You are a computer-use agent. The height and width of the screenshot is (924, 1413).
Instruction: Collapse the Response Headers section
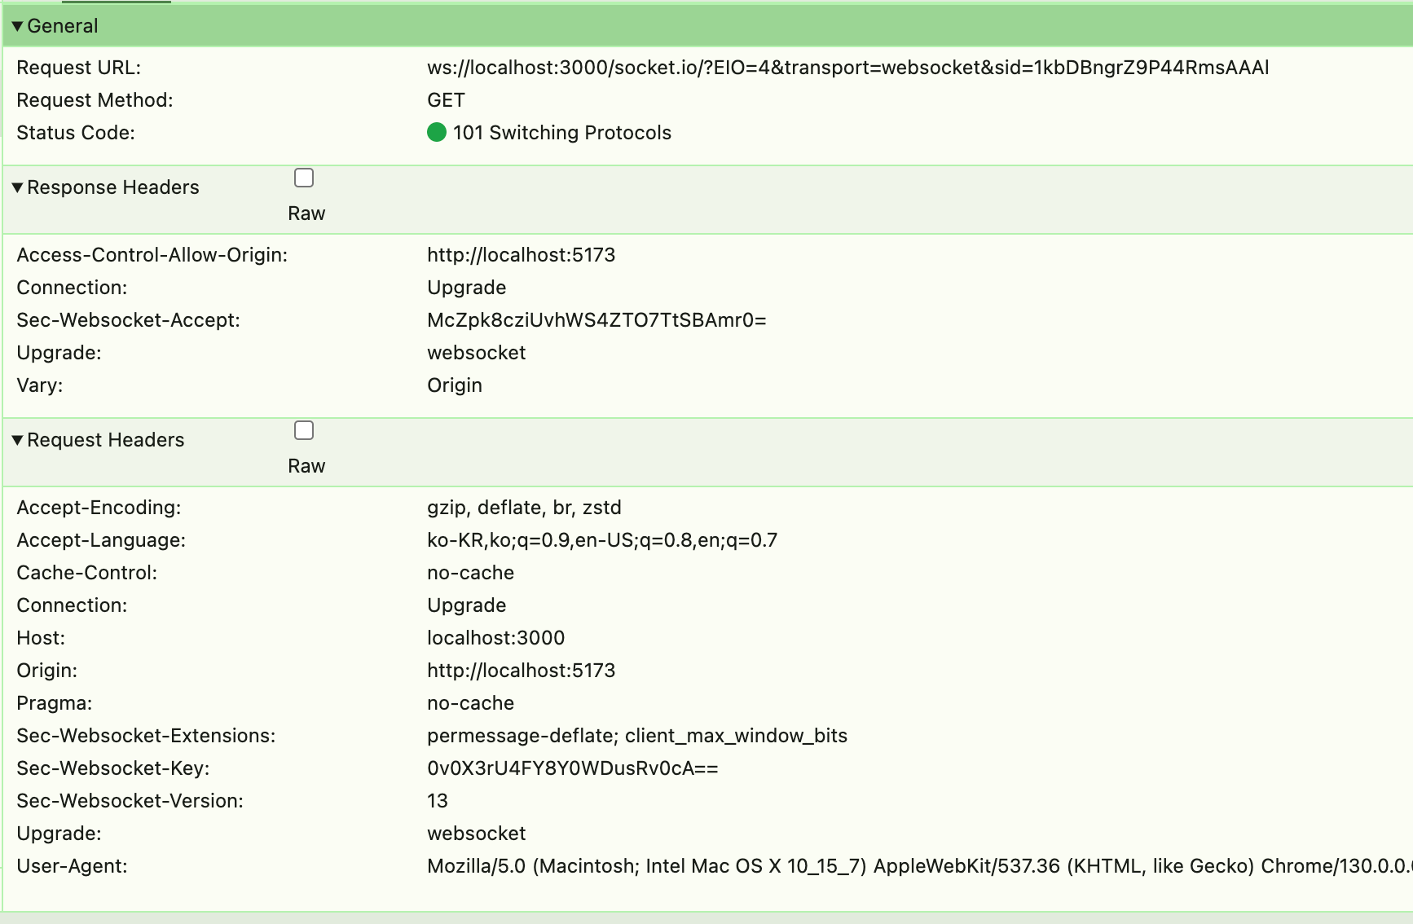click(x=17, y=187)
